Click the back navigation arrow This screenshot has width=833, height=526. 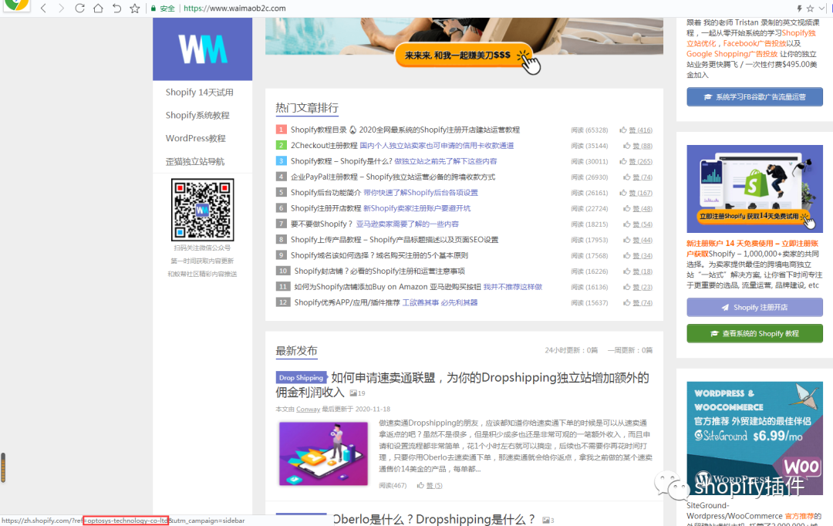pos(42,9)
